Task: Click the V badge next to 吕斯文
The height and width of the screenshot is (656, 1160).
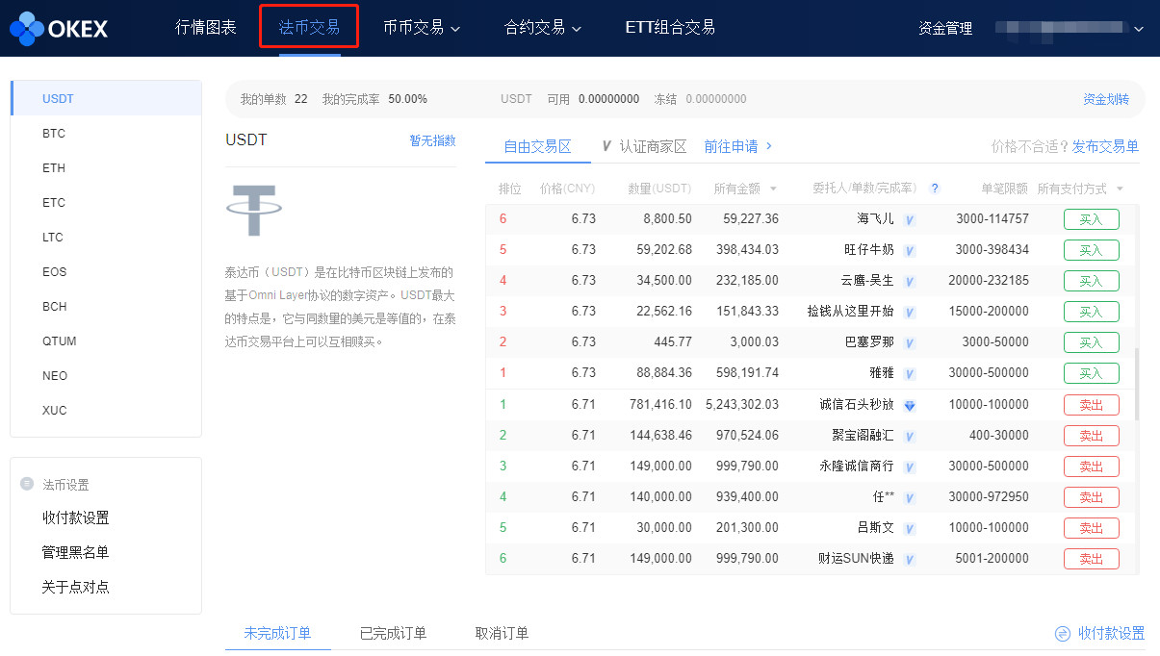Action: [x=910, y=528]
